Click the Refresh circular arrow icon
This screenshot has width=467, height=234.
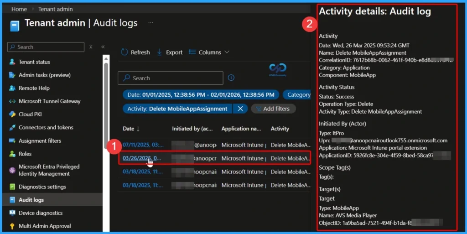point(124,52)
